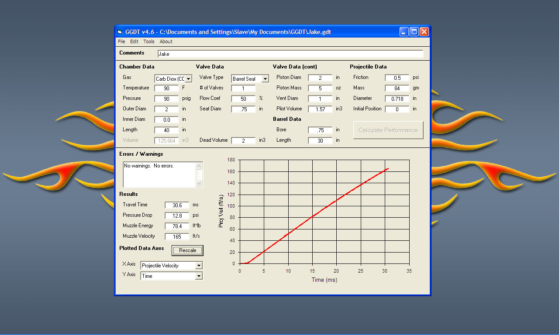Viewport: 559px width, 335px height.
Task: Click the chamber Temperature input field
Action: pyautogui.click(x=166, y=88)
